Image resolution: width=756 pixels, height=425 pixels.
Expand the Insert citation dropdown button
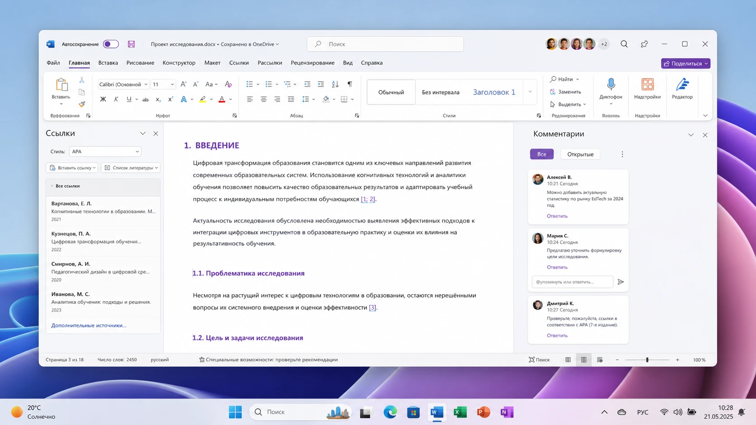[x=71, y=168]
